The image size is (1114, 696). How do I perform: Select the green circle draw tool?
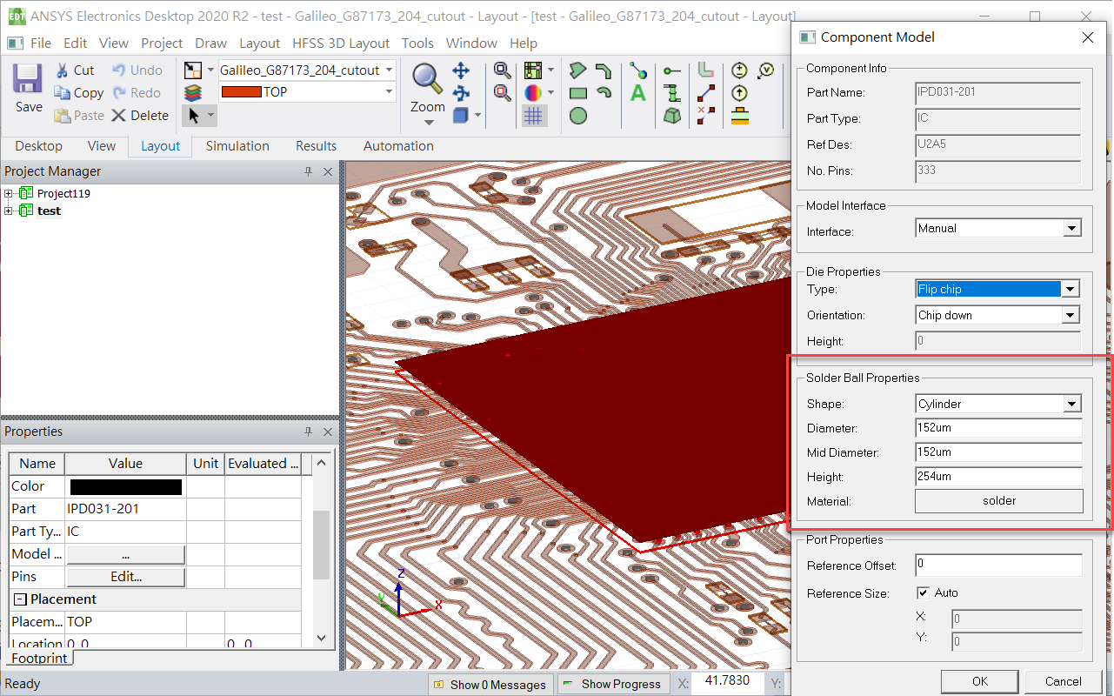[577, 115]
